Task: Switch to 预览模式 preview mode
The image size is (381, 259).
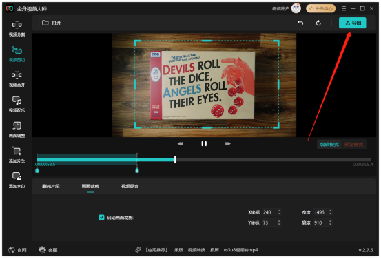Action: pos(353,145)
